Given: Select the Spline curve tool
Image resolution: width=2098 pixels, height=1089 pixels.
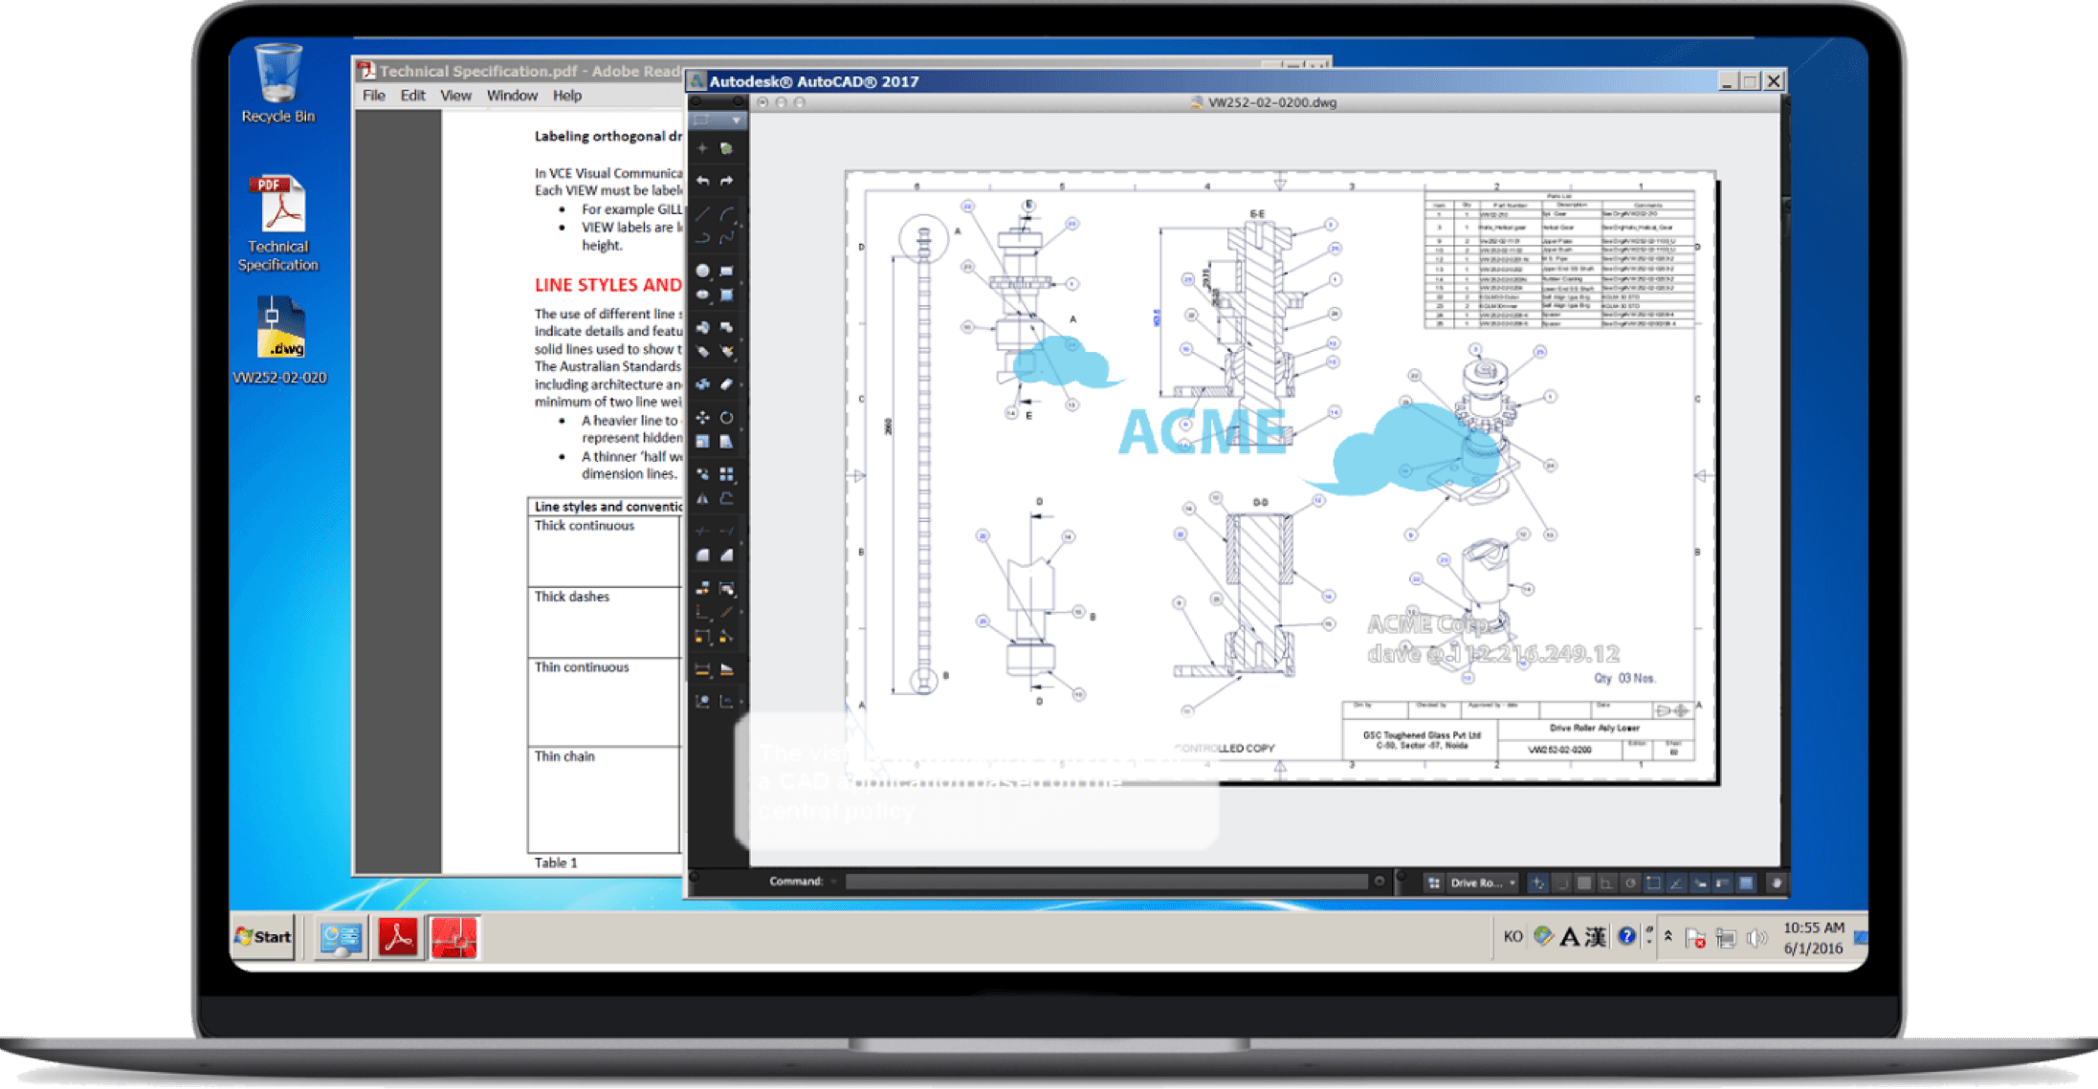Looking at the screenshot, I should coord(726,237).
